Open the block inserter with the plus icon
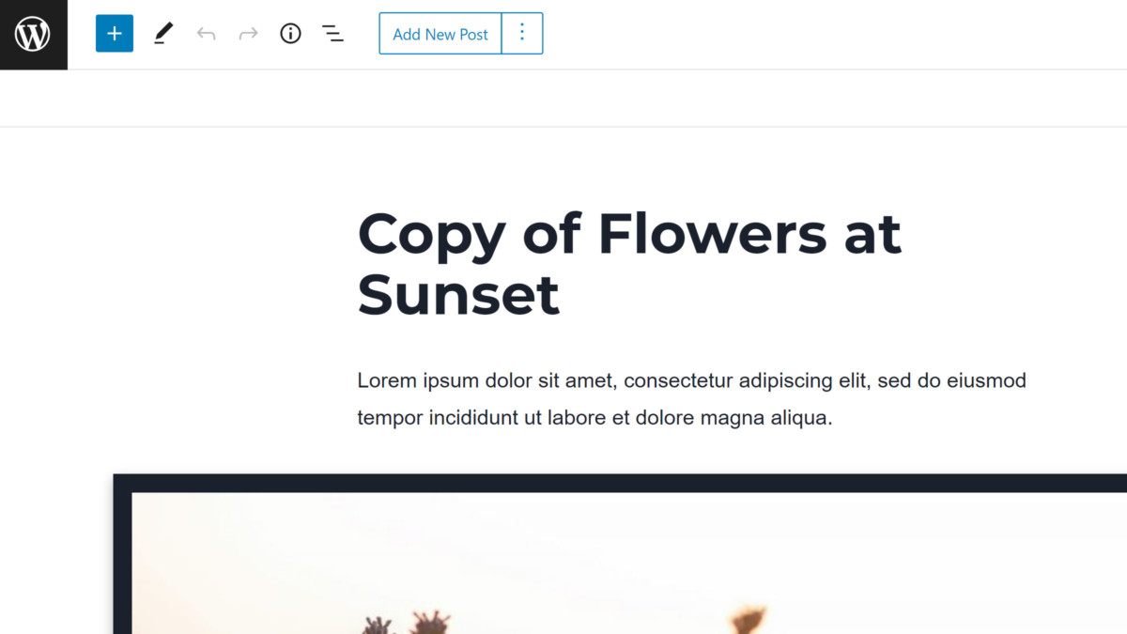This screenshot has height=634, width=1127. 114,33
